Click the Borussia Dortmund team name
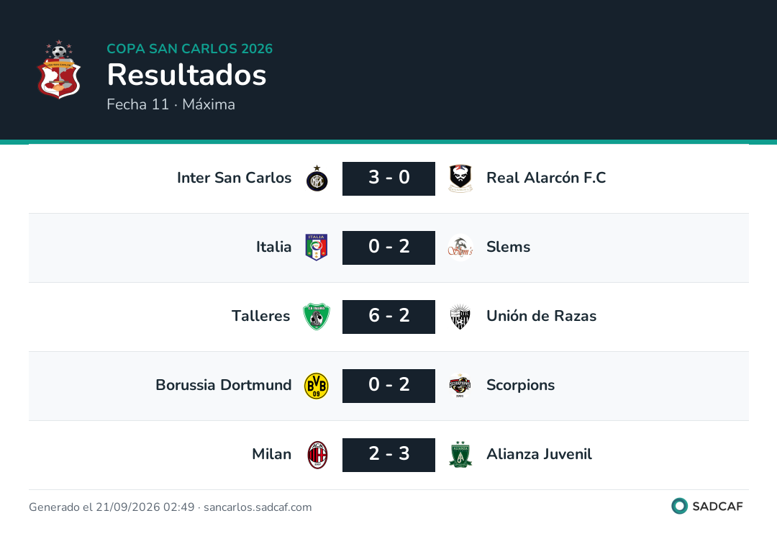This screenshot has width=777, height=544. point(224,385)
